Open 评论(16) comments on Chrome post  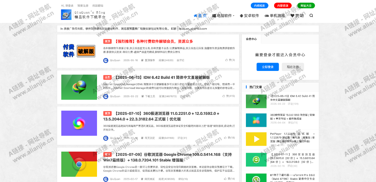pyautogui.click(x=182, y=179)
